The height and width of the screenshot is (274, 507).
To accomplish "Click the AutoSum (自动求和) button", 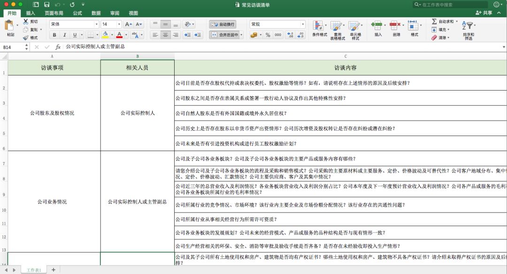I will point(443,21).
